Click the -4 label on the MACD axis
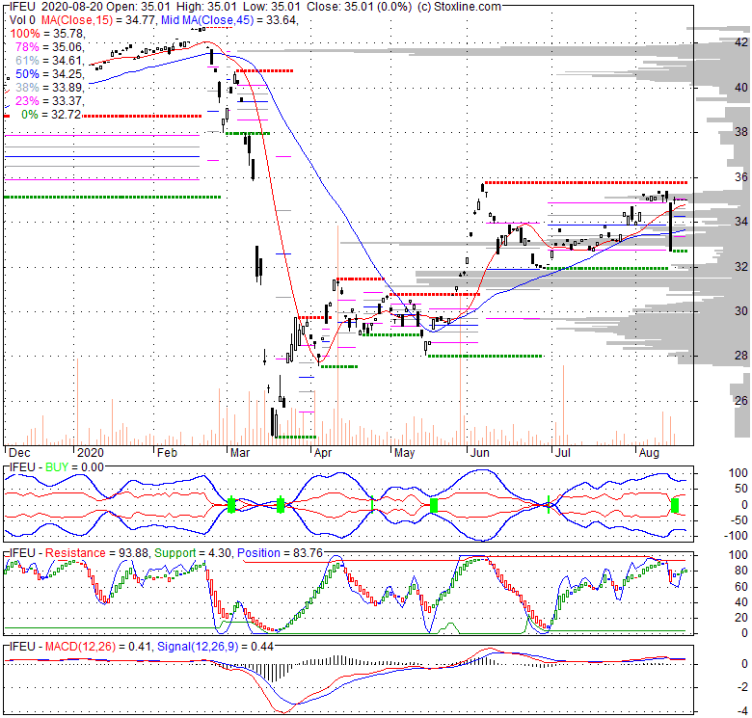This screenshot has width=752, height=718. point(742,710)
